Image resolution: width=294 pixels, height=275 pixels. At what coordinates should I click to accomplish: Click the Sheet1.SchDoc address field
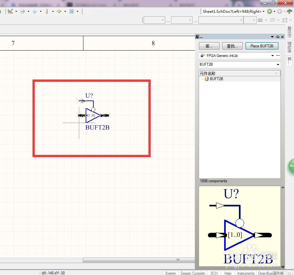pos(232,12)
